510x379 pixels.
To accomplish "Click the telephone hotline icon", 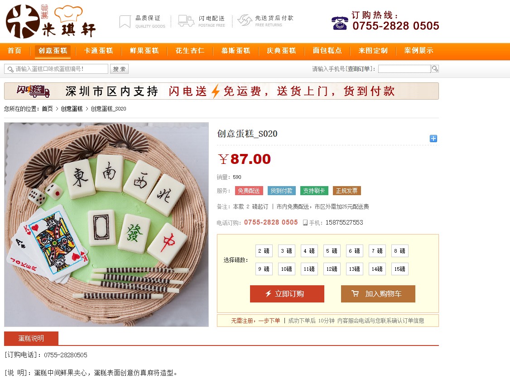I will click(x=340, y=23).
